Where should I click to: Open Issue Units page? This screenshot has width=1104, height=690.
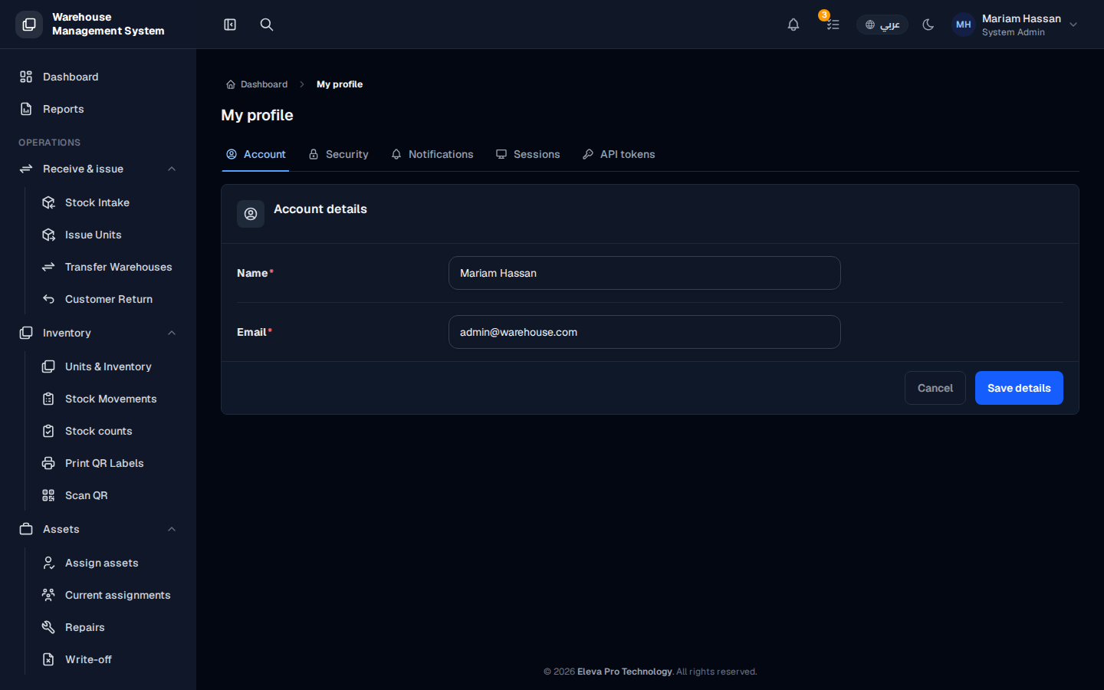point(109,235)
